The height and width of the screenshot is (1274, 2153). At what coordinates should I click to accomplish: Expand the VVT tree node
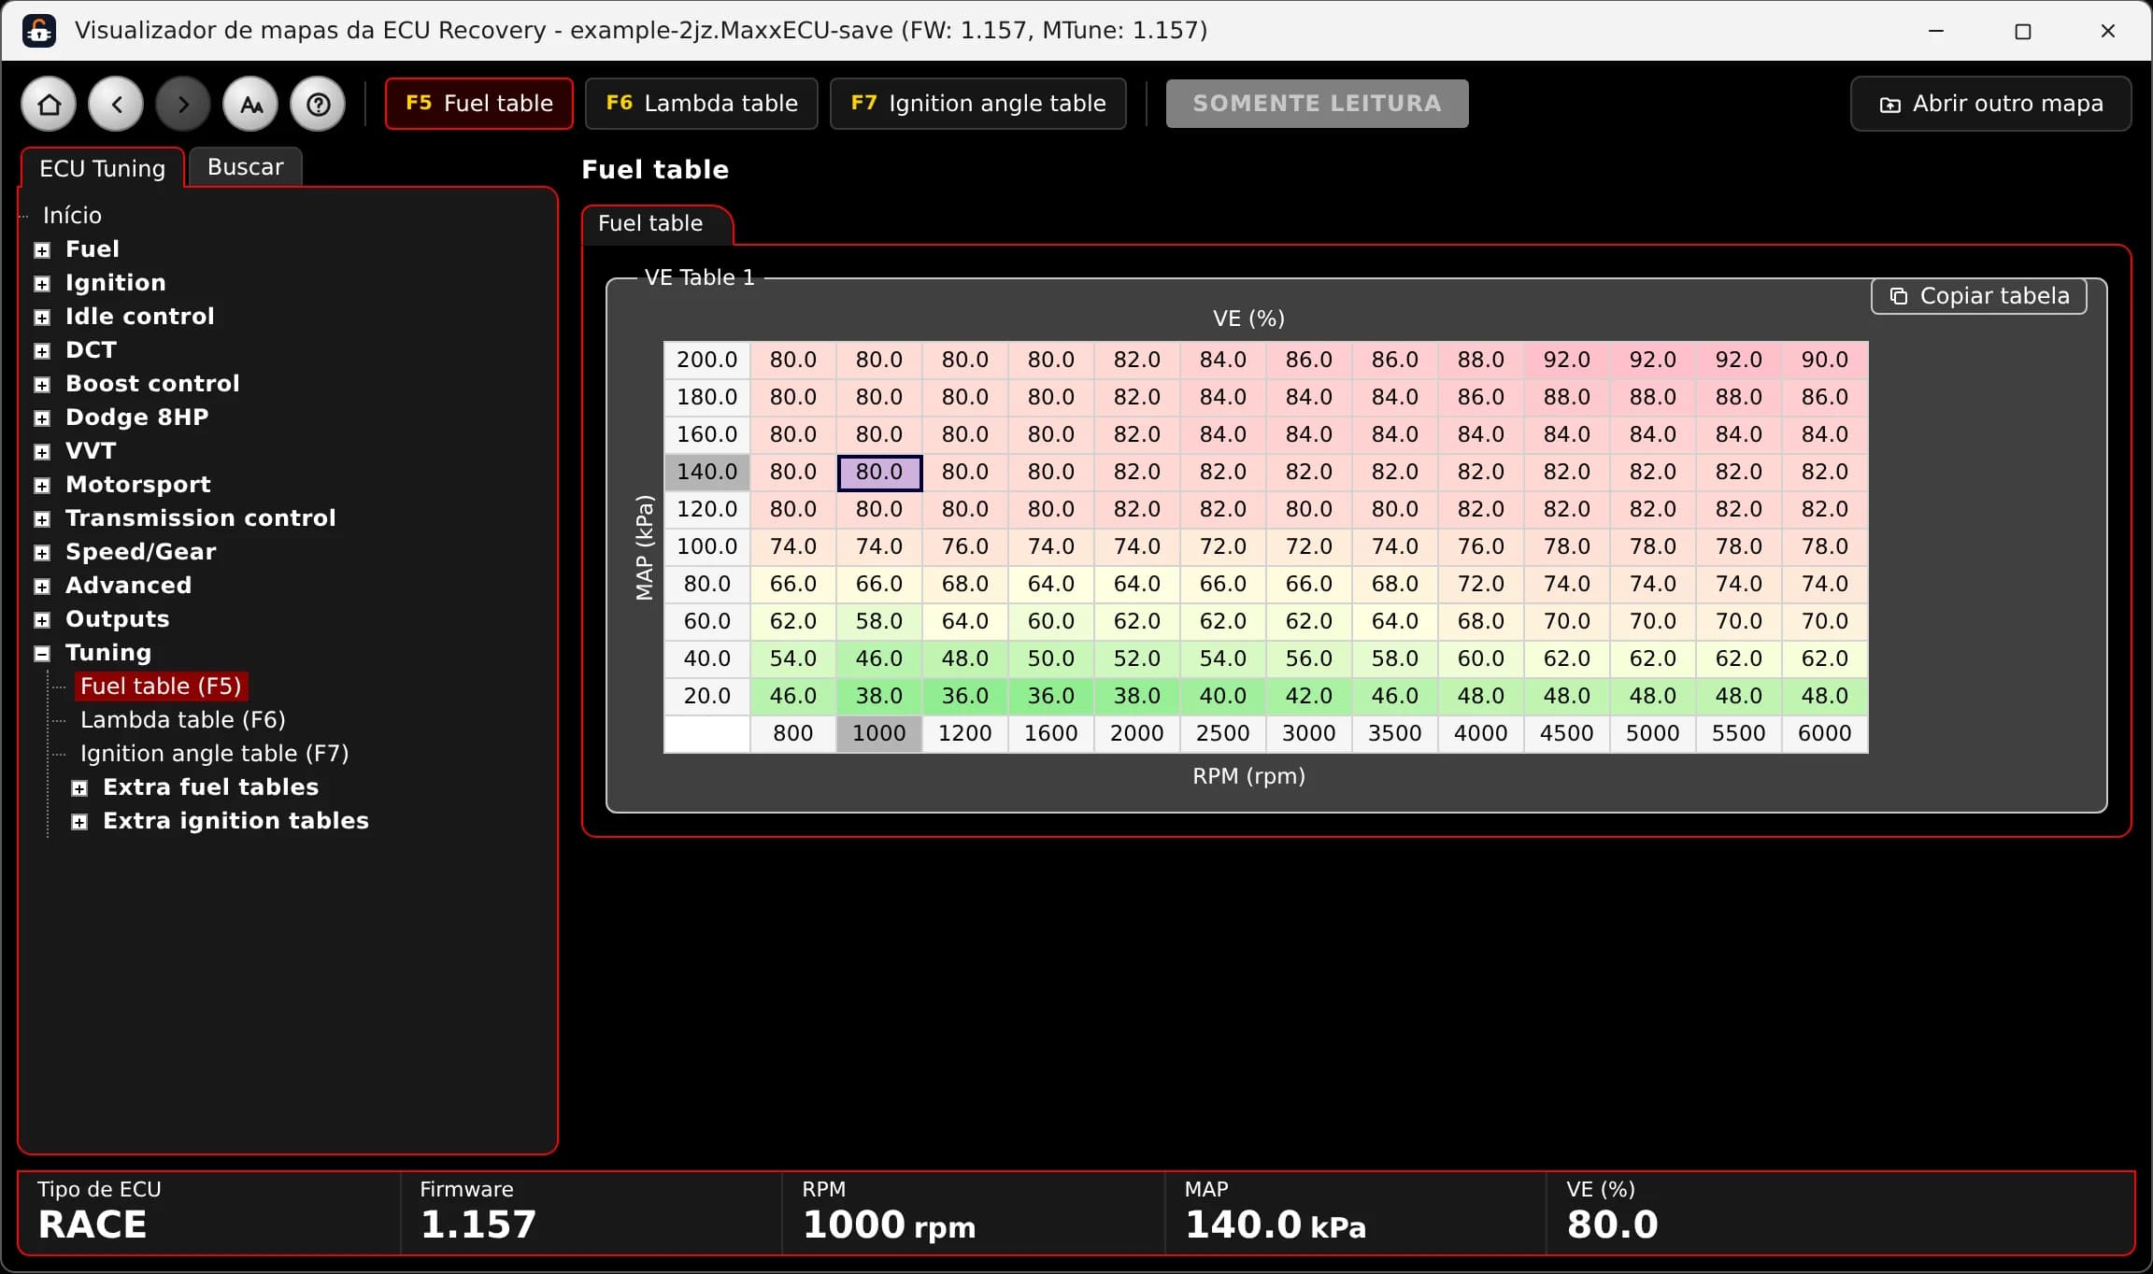click(42, 452)
